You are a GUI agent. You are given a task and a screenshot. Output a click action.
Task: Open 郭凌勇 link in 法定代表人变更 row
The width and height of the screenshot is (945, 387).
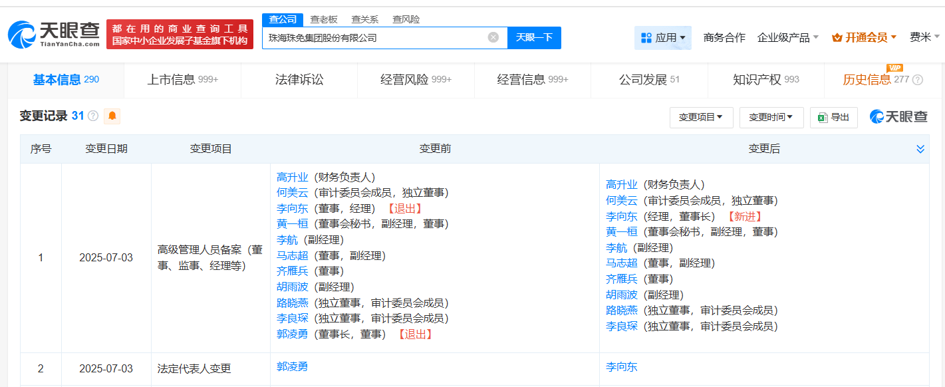pos(292,366)
